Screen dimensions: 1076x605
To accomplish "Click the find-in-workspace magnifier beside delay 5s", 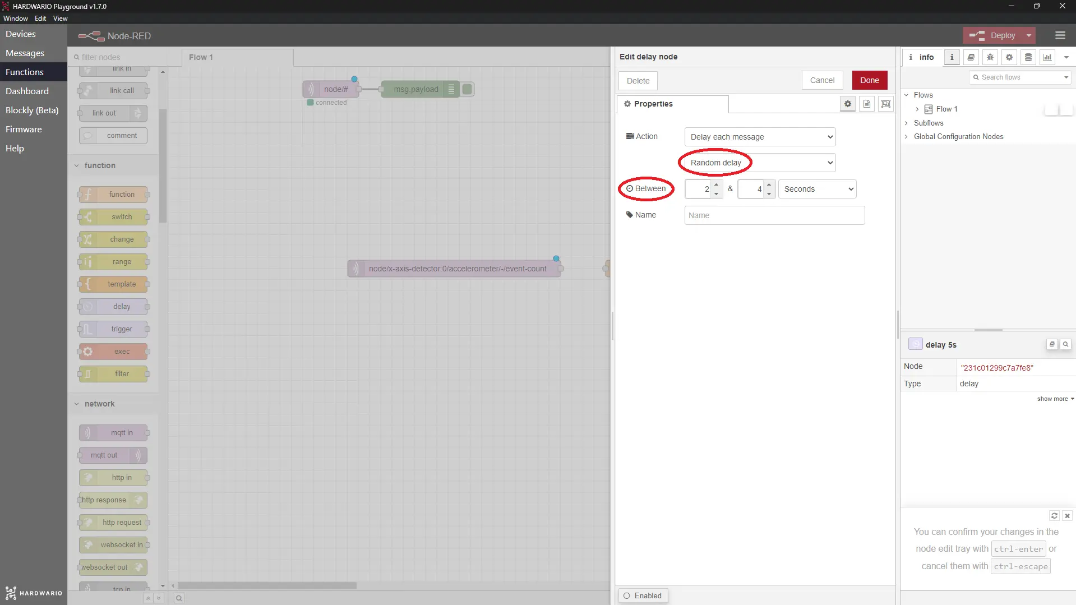I will pyautogui.click(x=1065, y=344).
